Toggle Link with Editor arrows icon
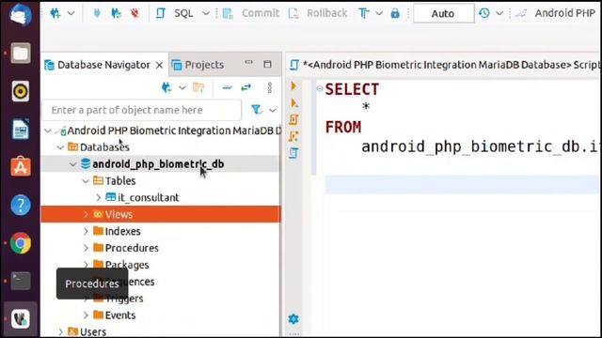The height and width of the screenshot is (338, 602). [246, 87]
